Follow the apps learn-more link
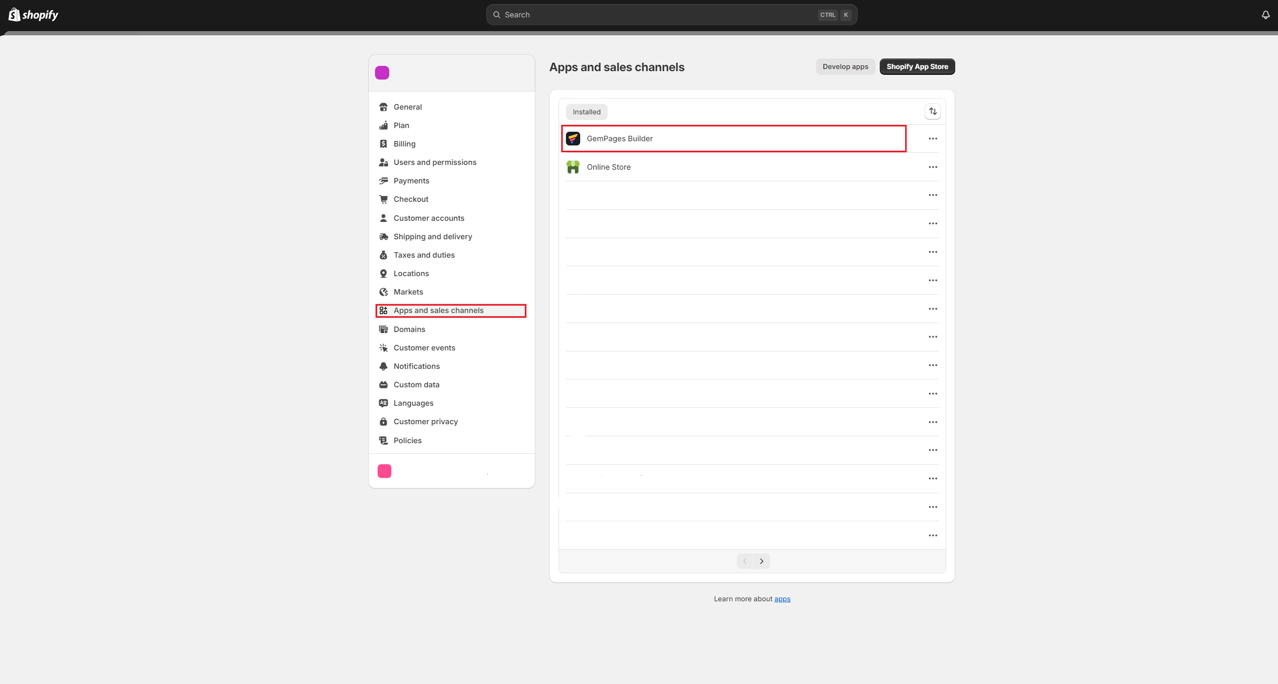The width and height of the screenshot is (1278, 684). 782,599
